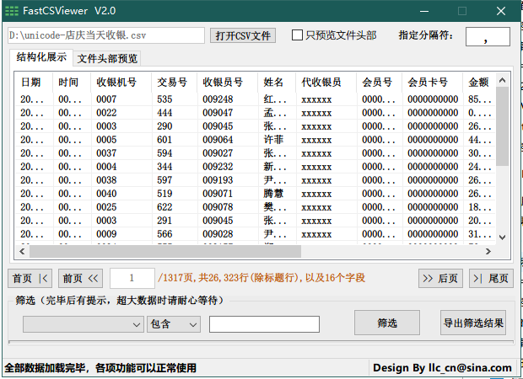The width and height of the screenshot is (523, 379).
Task: Select transaction number cell 601
Action: [164, 140]
